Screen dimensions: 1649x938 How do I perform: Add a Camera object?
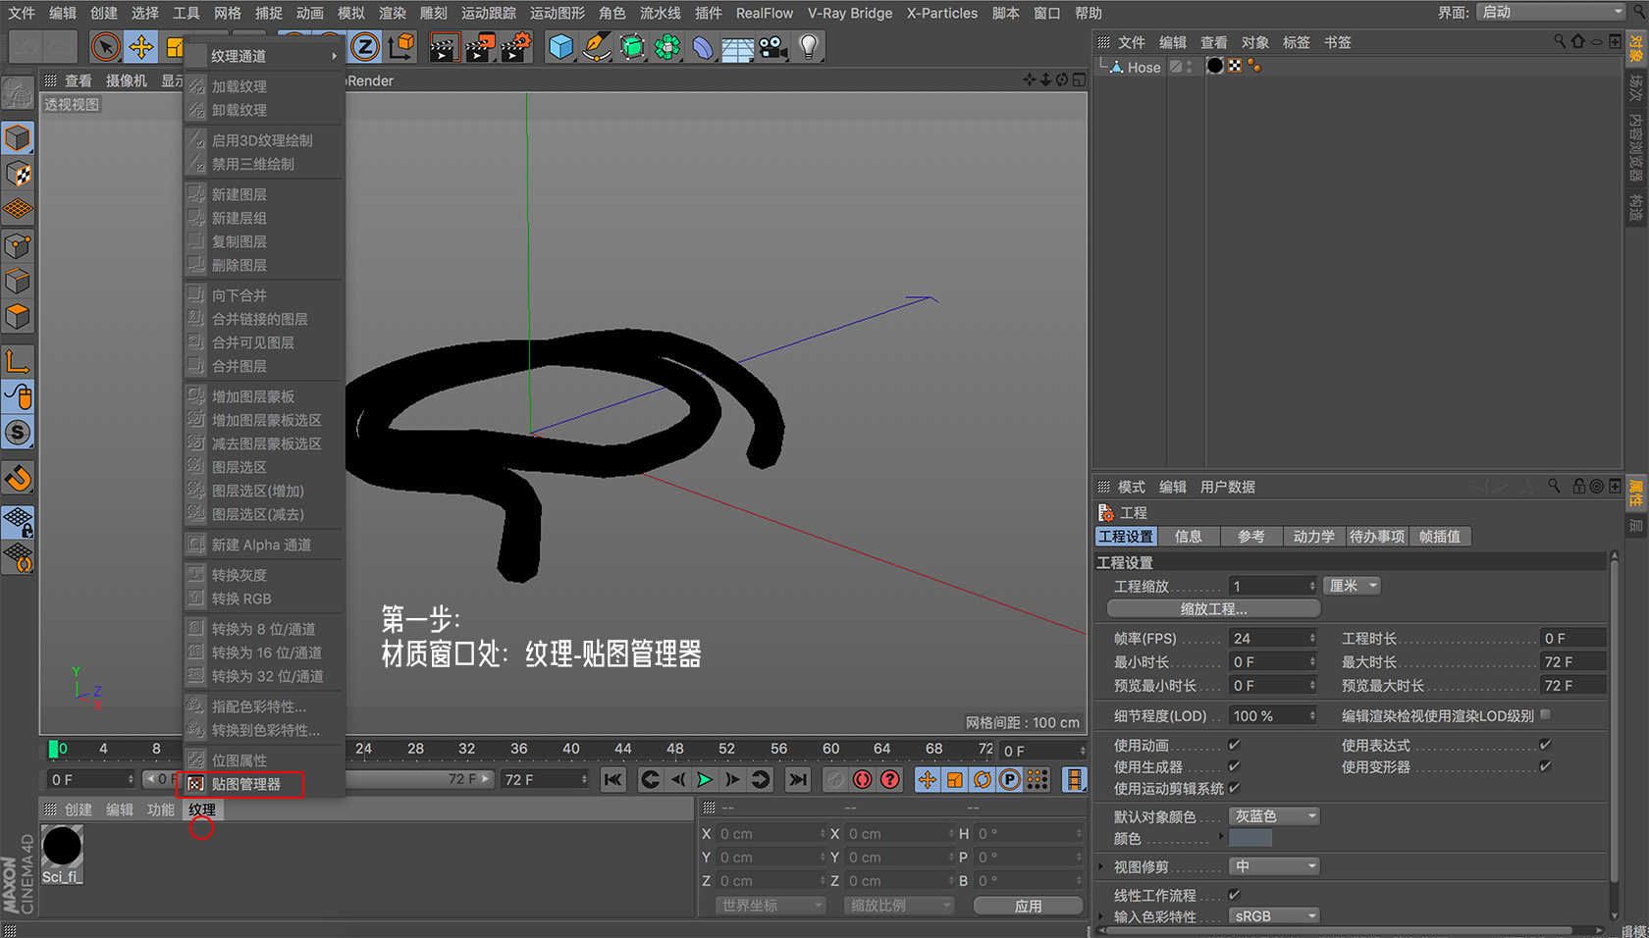click(773, 46)
